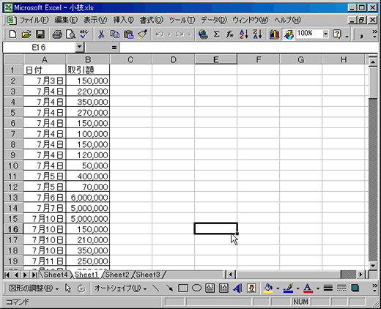Viewport: 381px width, 309px height.
Task: Open the データ(D) menu
Action: coord(214,20)
